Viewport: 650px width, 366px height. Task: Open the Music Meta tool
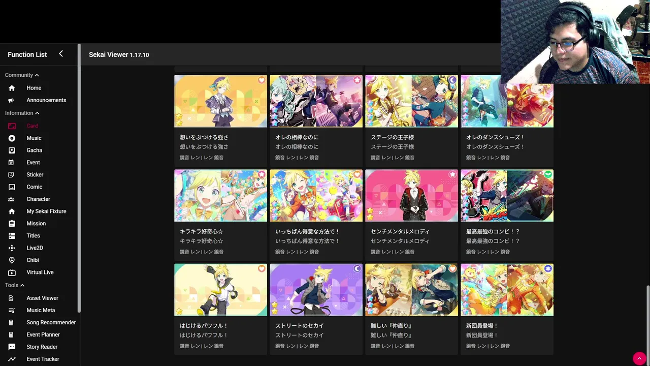[41, 310]
